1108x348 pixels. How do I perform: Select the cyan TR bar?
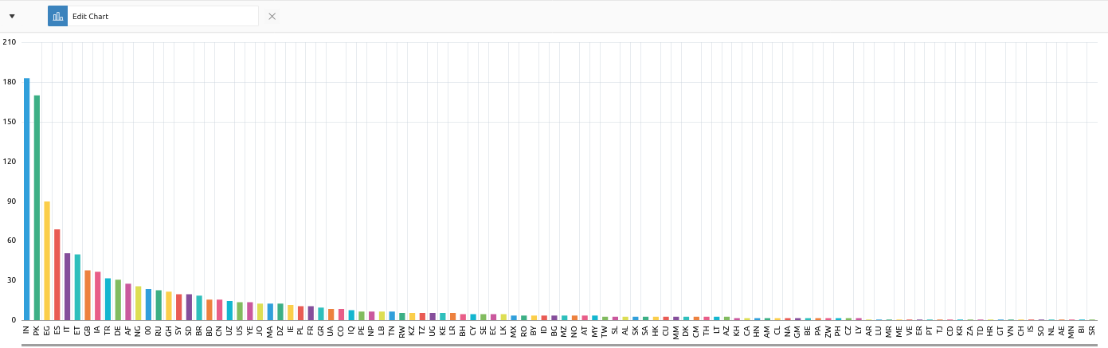pos(108,299)
